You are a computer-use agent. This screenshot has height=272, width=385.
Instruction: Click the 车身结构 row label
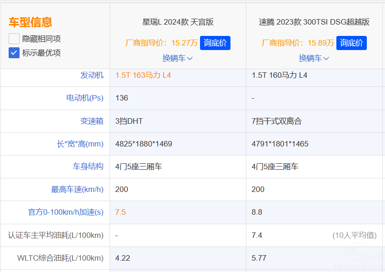pos(88,166)
